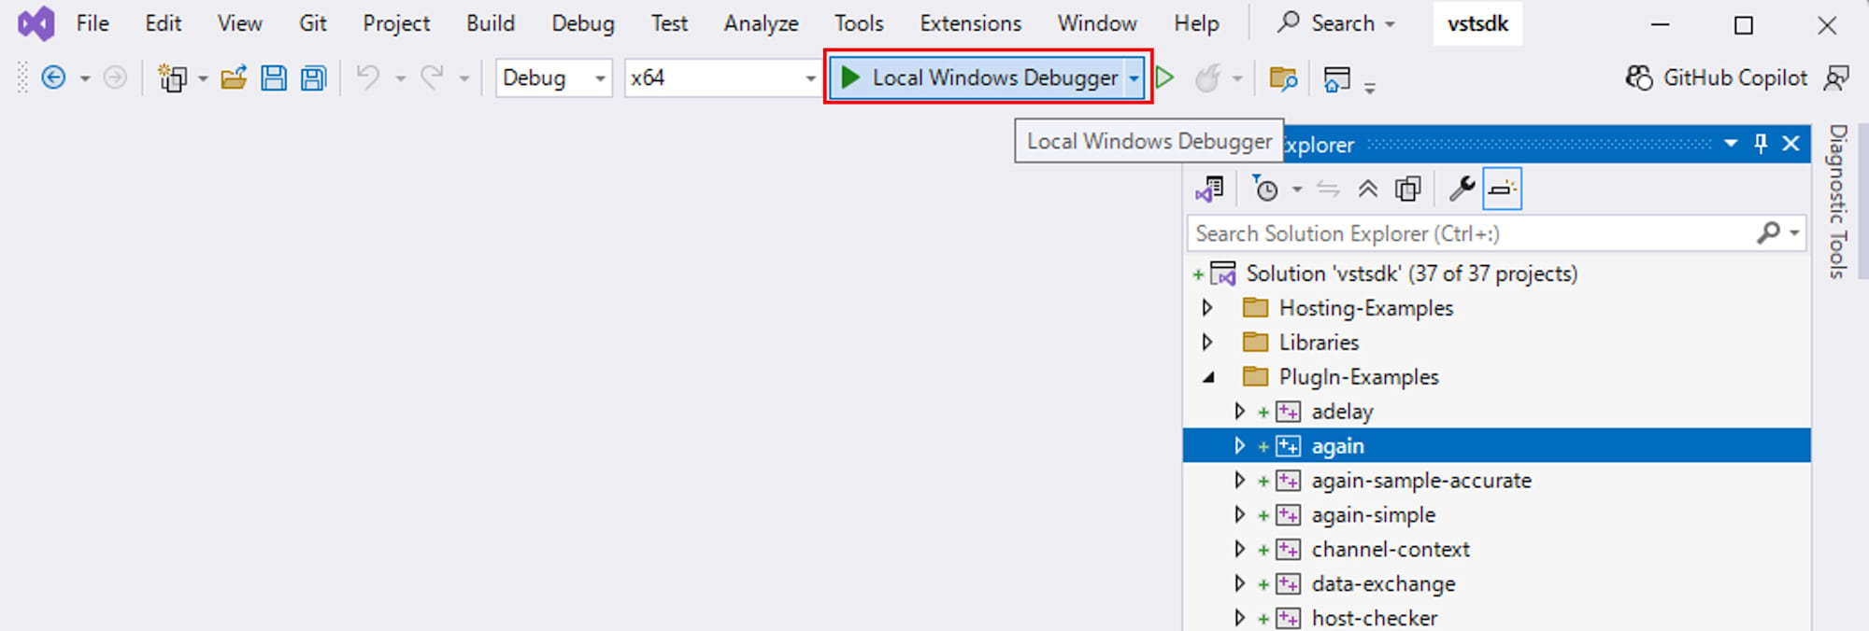Click the Find in Files folder icon
The width and height of the screenshot is (1869, 631).
coord(1283,78)
